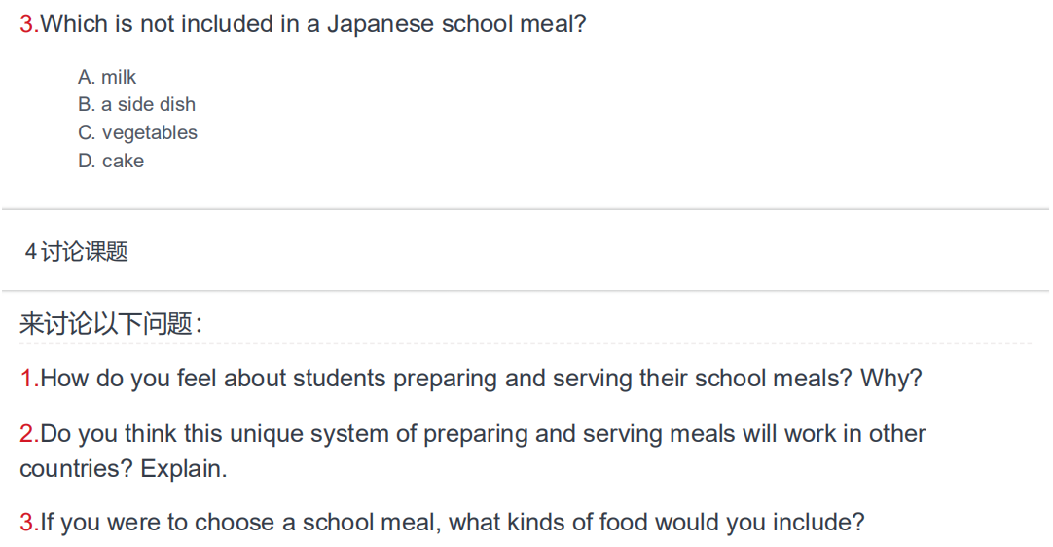Click the section header 4 讨论课题

coord(76,251)
